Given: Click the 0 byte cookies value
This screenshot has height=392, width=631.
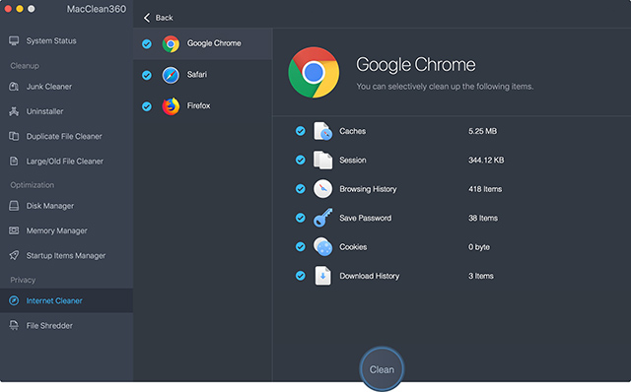Looking at the screenshot, I should 479,247.
